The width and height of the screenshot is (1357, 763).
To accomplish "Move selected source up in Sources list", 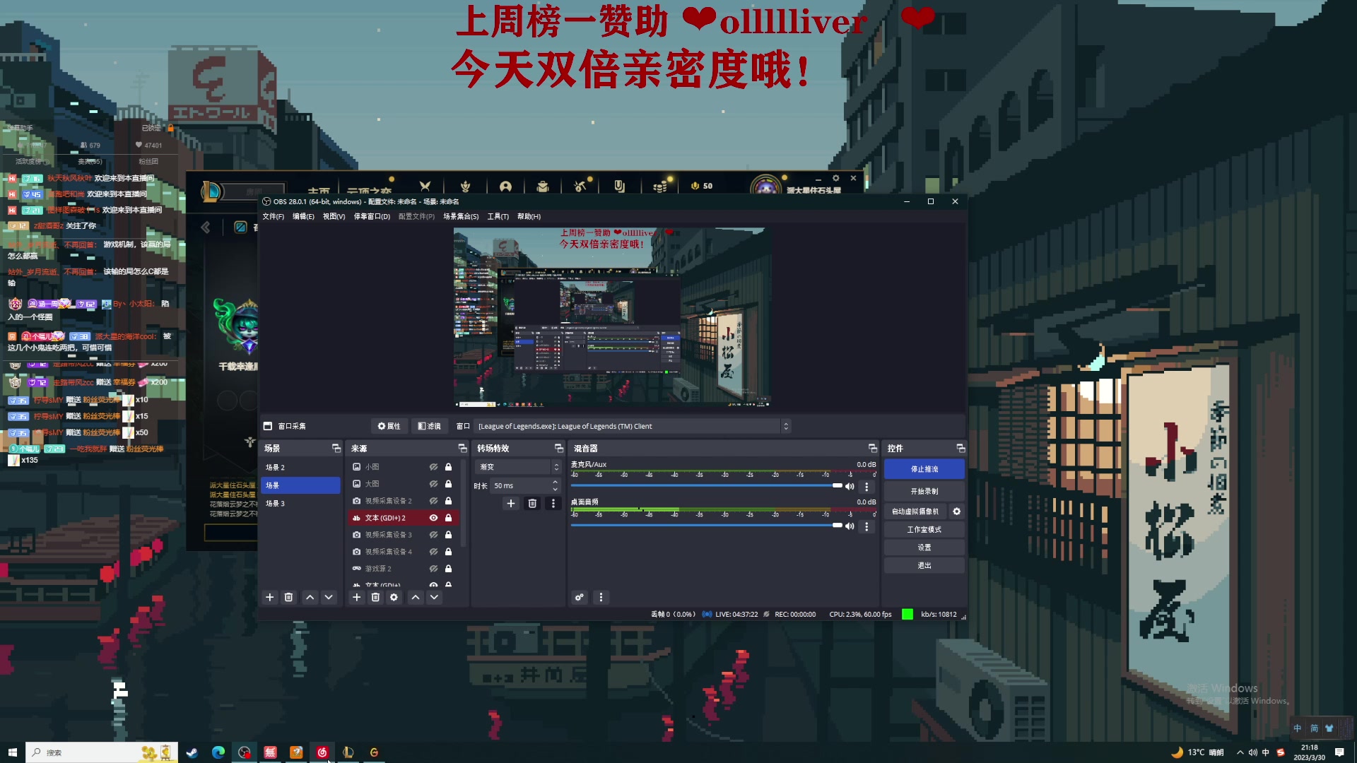I will click(x=416, y=598).
